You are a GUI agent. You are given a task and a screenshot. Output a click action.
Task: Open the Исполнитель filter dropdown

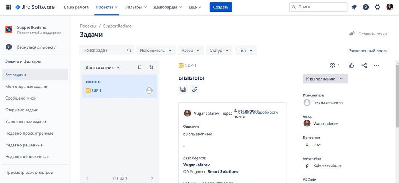coord(156,50)
